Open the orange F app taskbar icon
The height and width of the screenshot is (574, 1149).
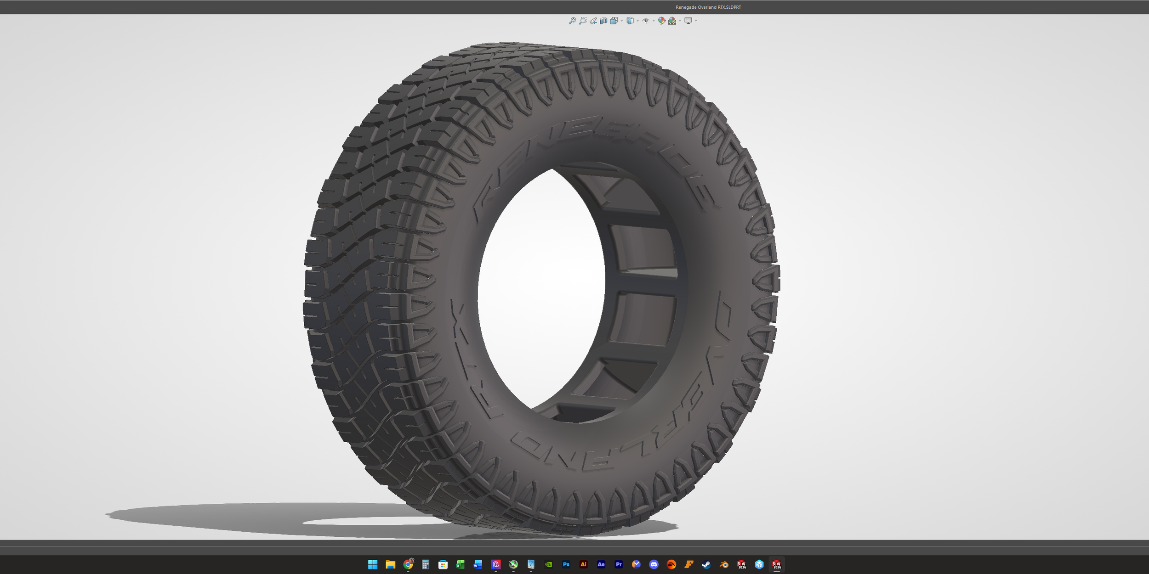tap(689, 564)
